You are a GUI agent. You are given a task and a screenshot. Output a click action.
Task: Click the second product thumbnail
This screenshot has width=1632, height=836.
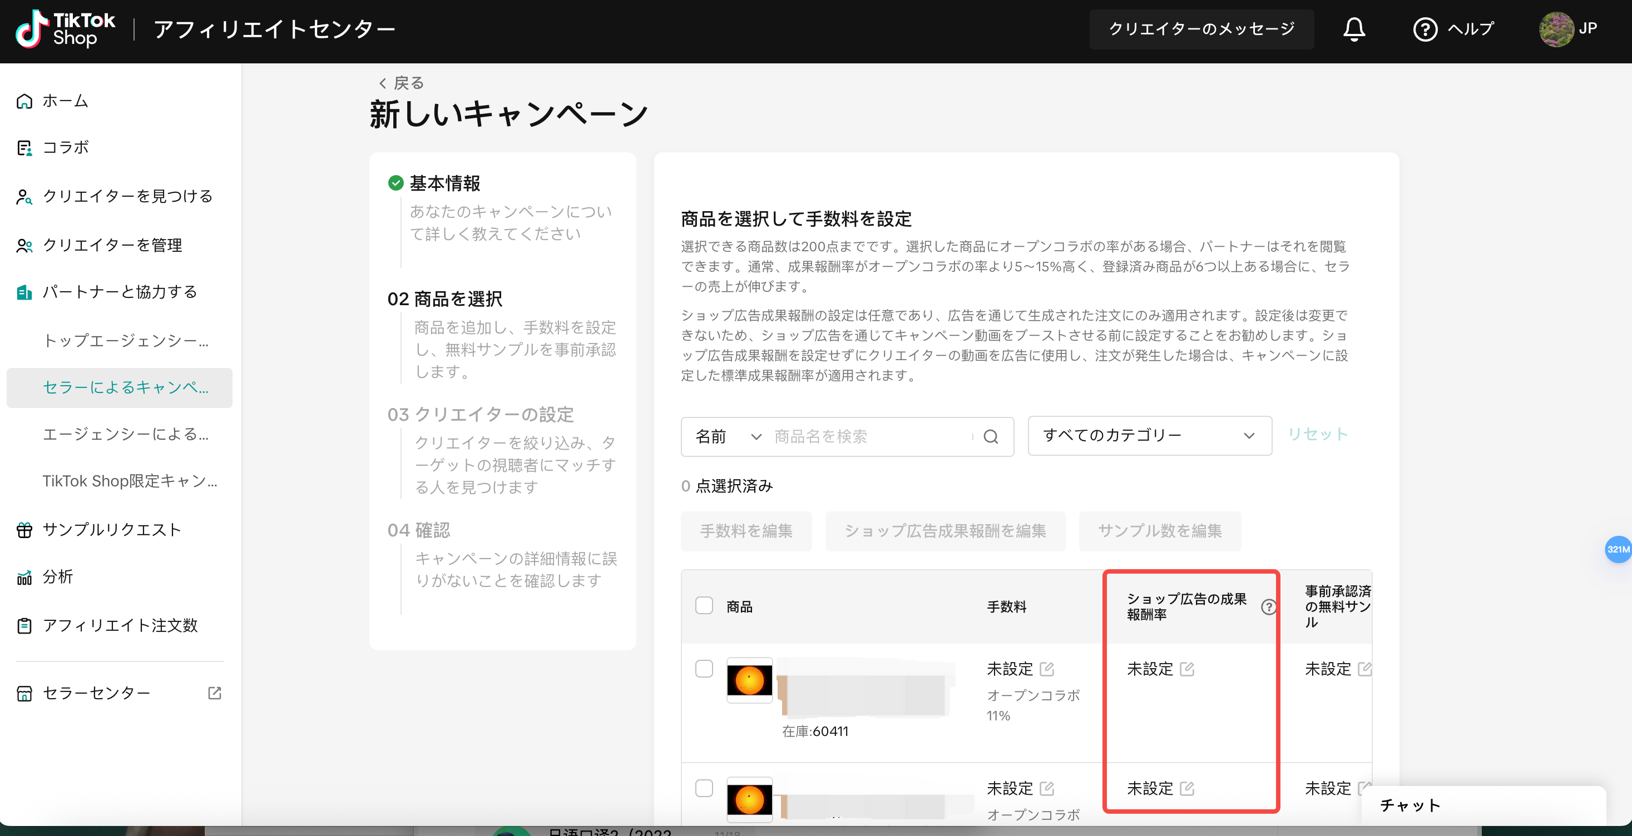[x=749, y=799]
